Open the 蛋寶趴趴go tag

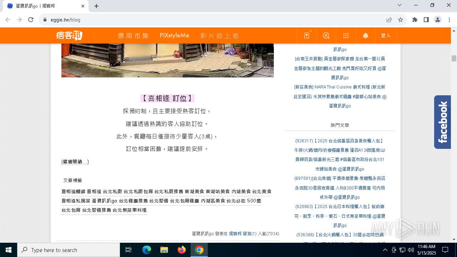click(105, 201)
